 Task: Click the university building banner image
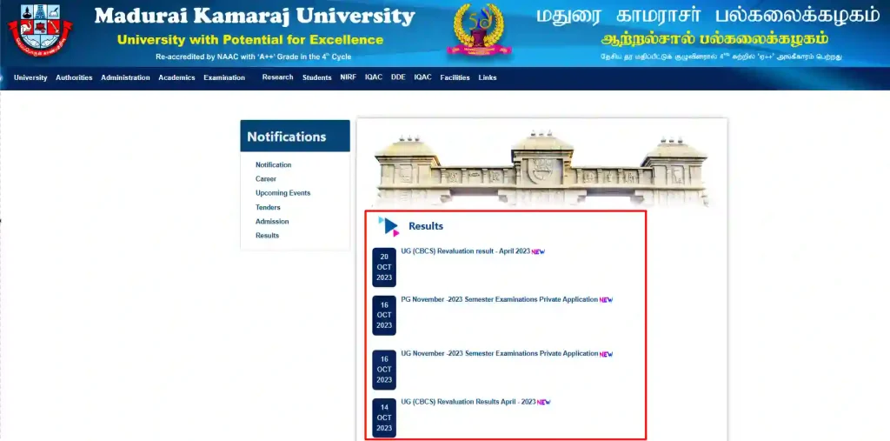[x=541, y=170]
